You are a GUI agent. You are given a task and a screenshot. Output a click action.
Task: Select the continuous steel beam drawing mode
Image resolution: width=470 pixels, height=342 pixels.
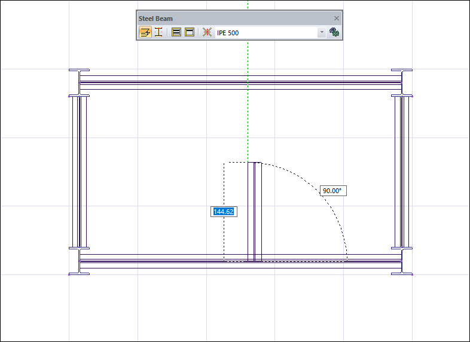(x=145, y=32)
